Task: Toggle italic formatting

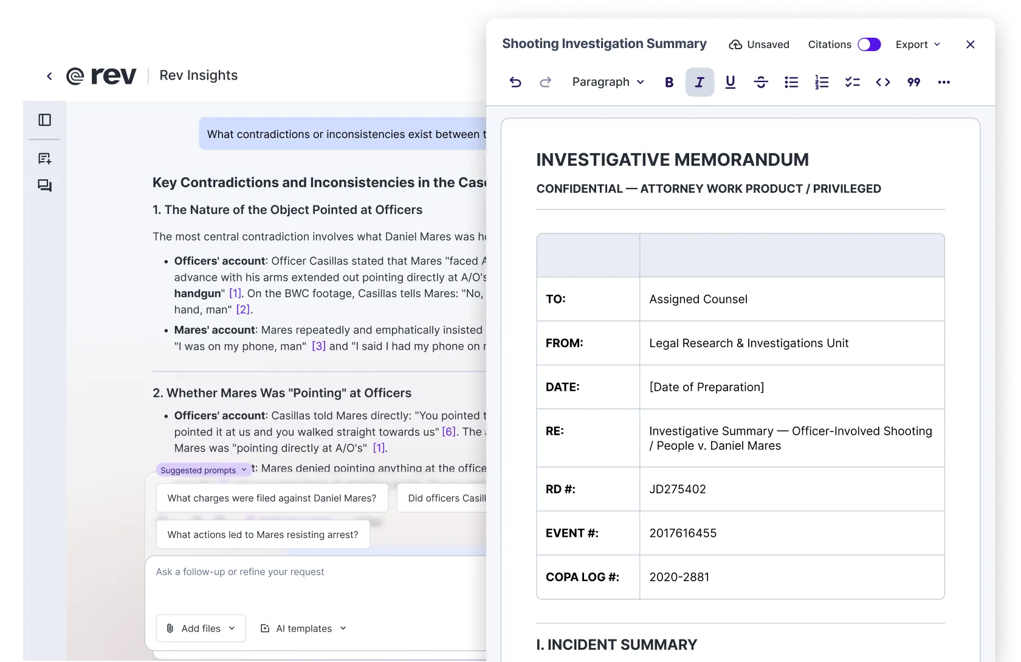Action: pos(700,82)
